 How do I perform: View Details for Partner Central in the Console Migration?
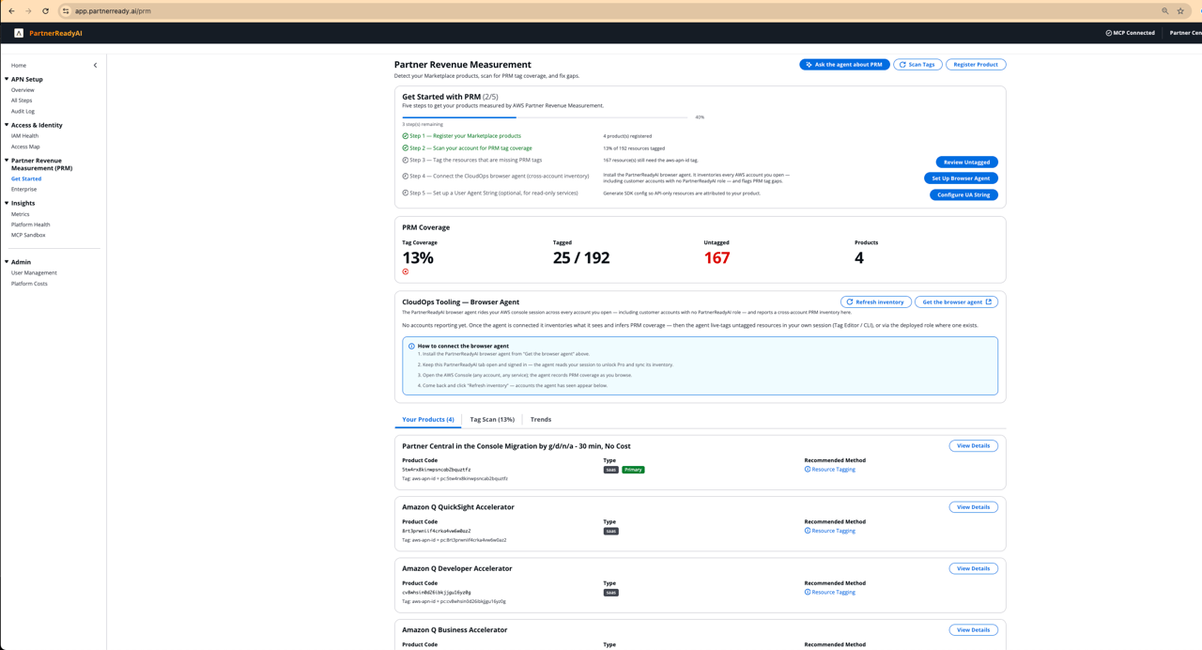click(973, 446)
